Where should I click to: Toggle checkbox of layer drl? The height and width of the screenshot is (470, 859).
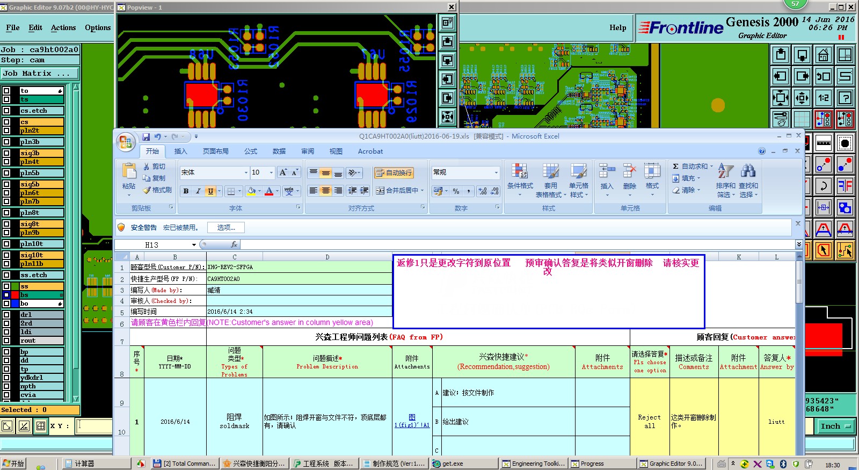click(6, 315)
